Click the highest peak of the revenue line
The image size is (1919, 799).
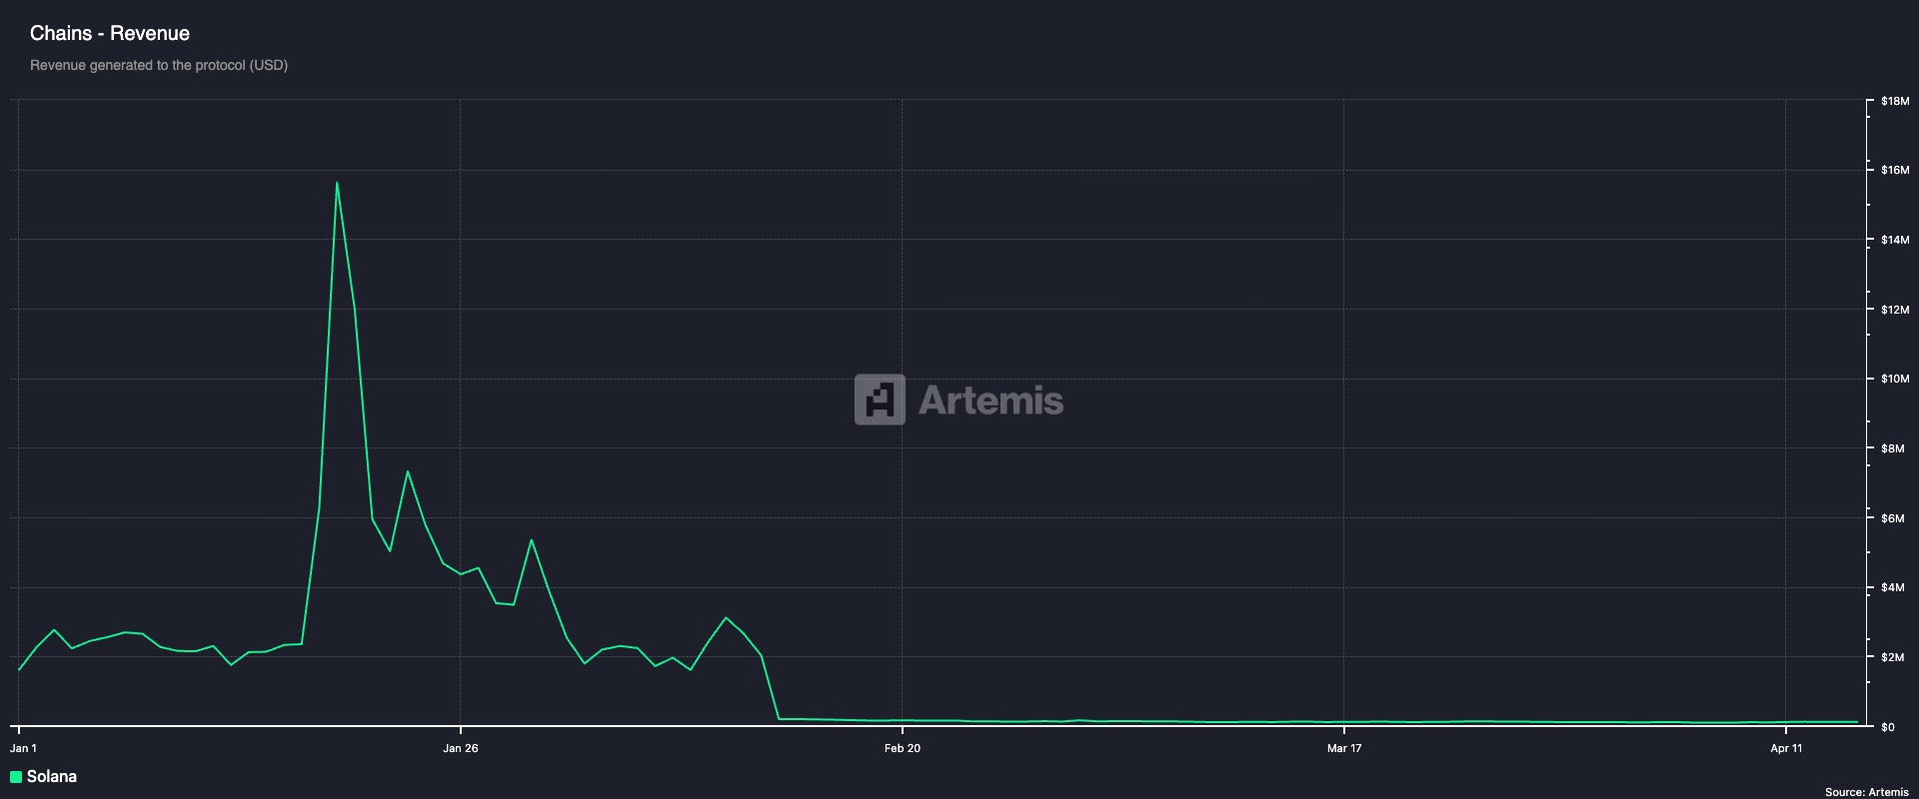click(337, 183)
